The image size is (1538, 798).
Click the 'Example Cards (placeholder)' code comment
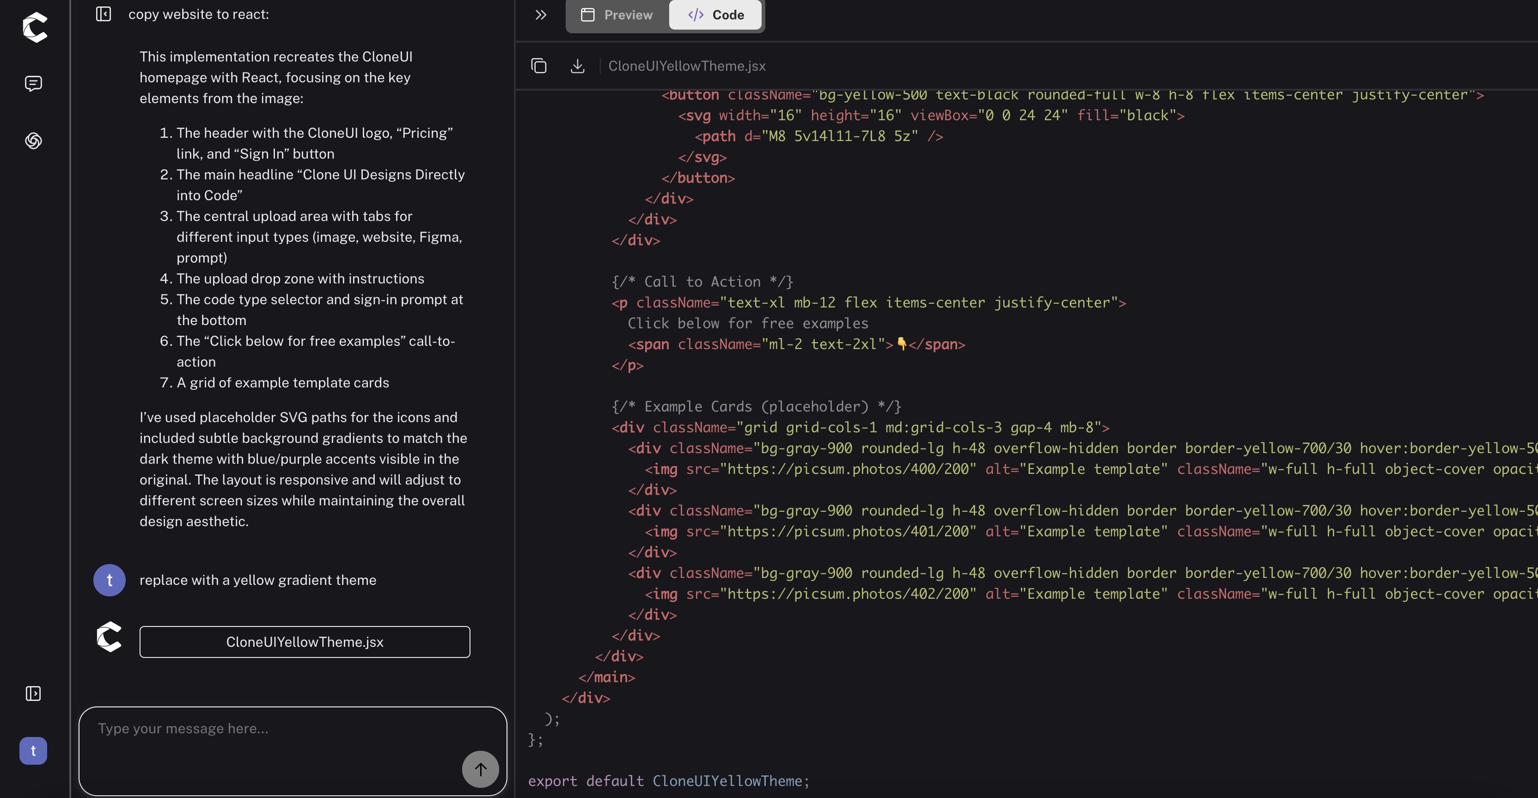757,407
